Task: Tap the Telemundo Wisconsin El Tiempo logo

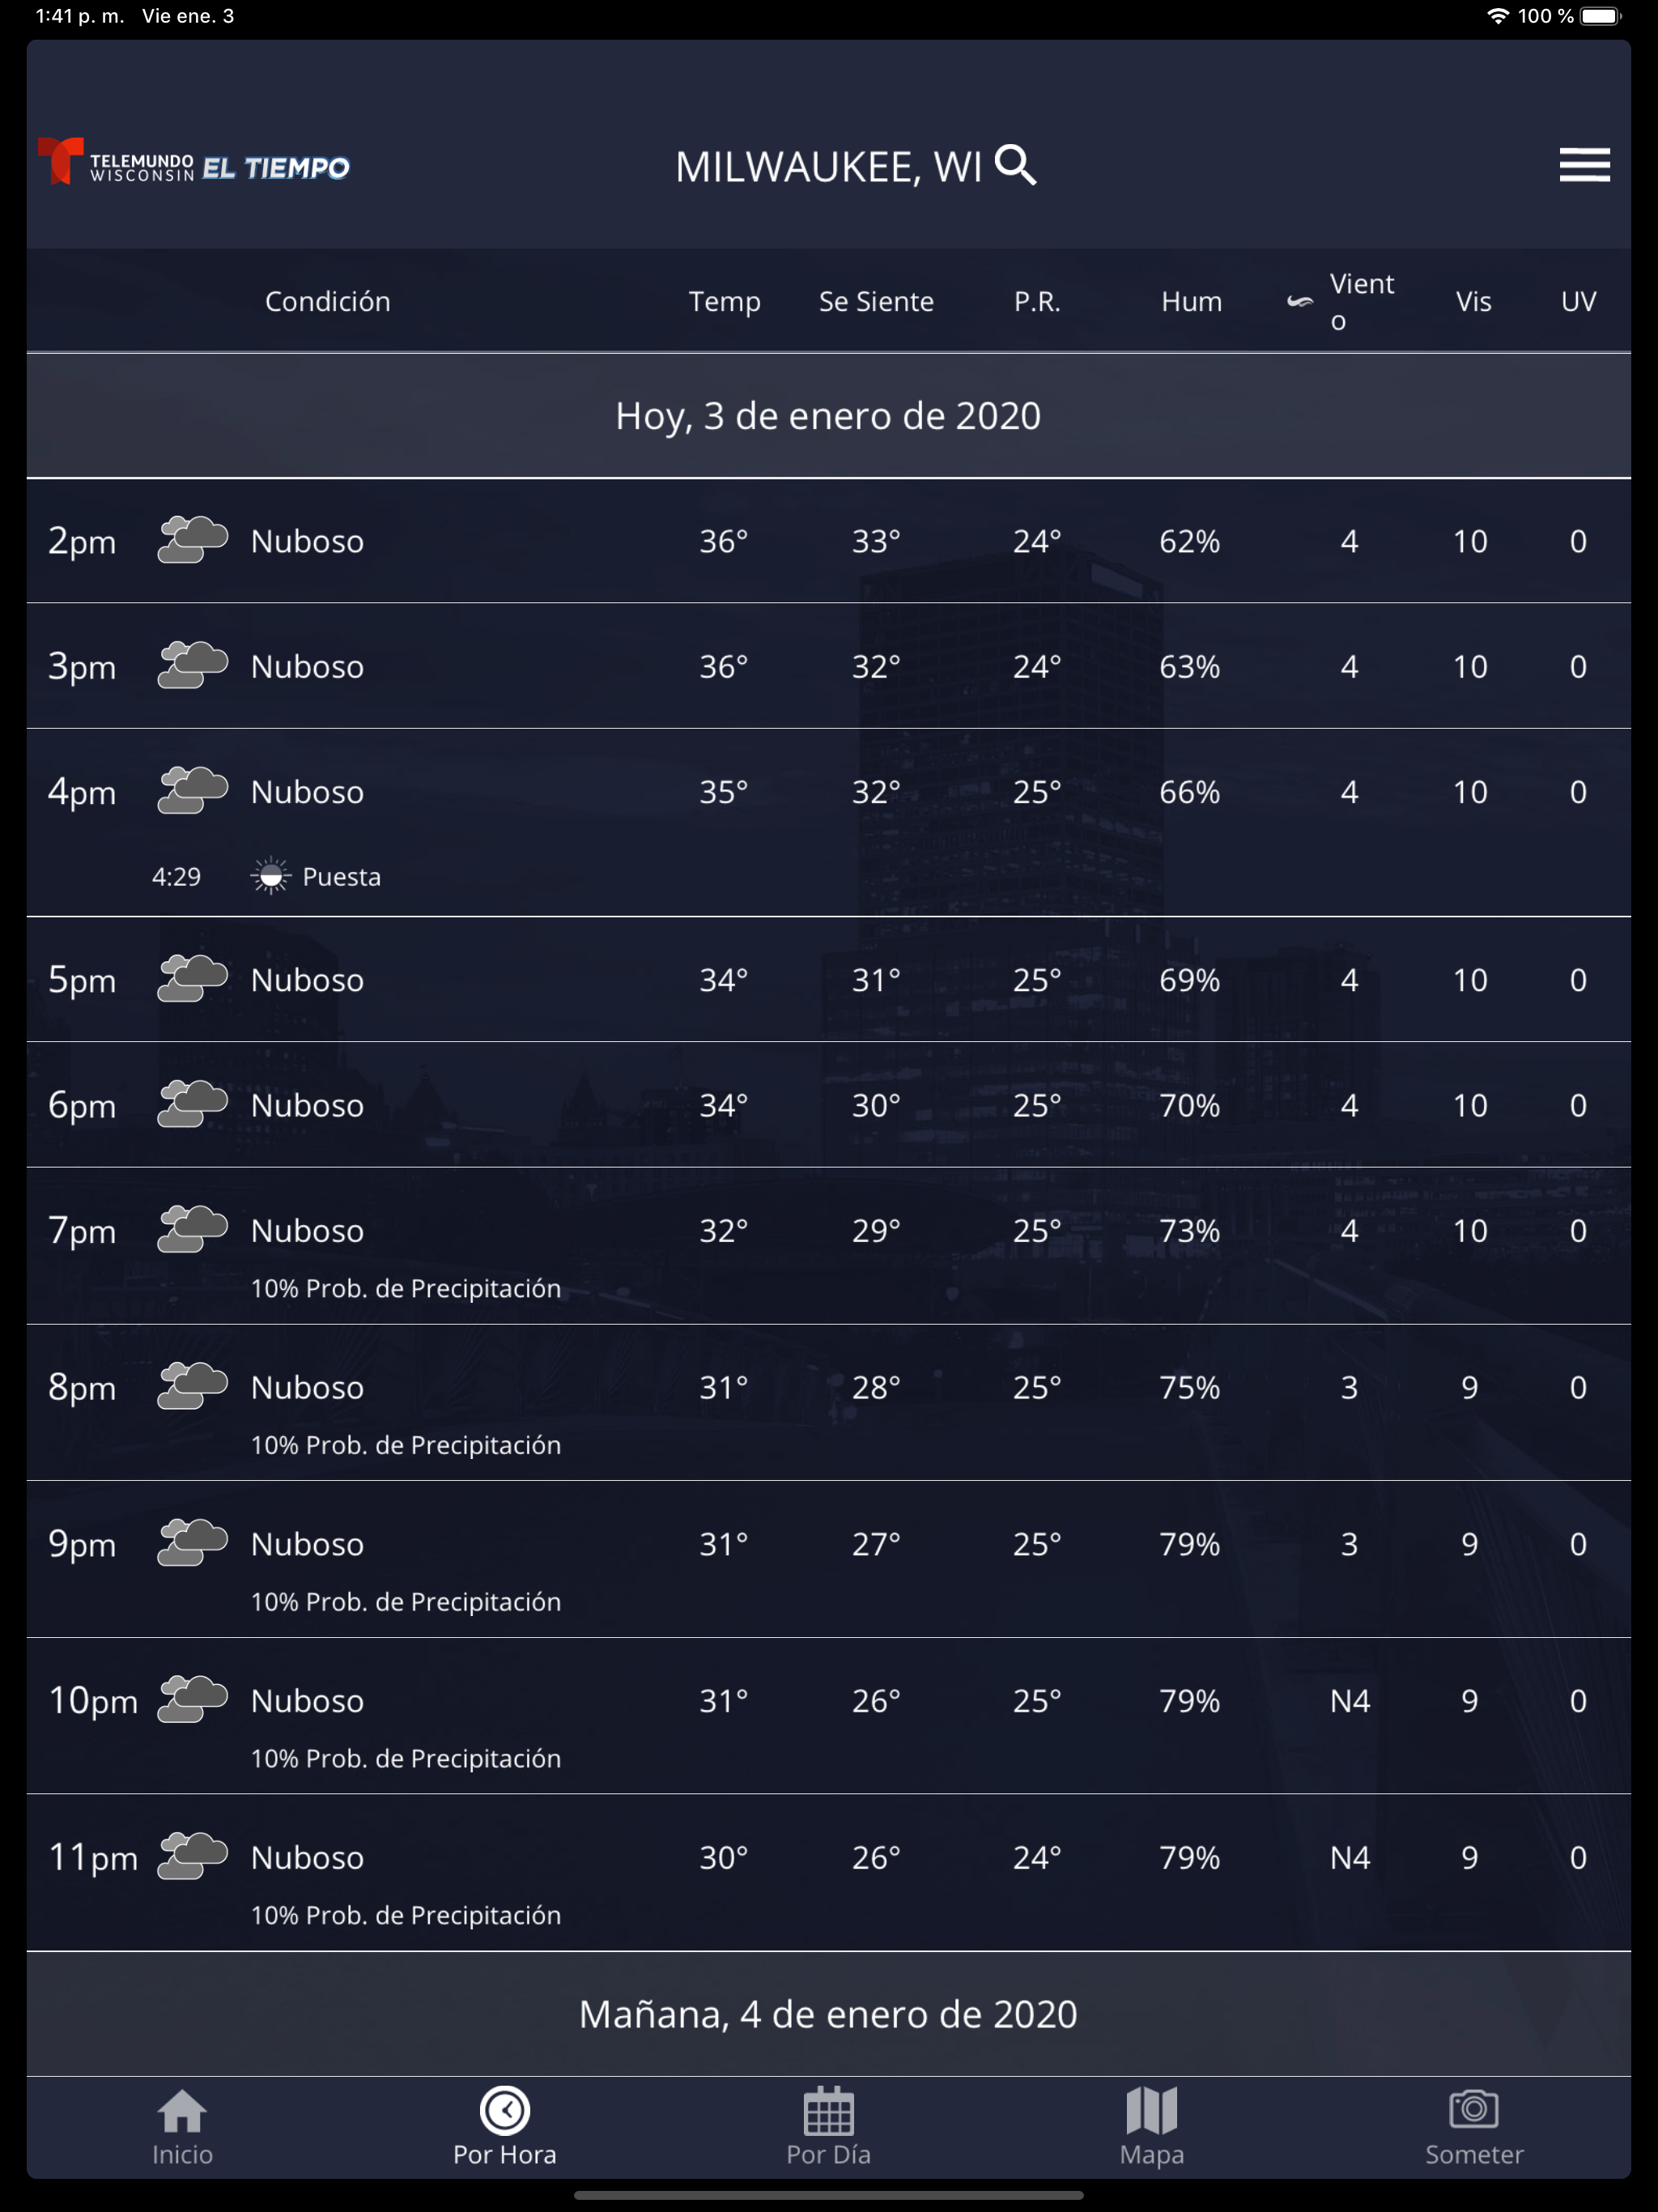Action: click(x=193, y=162)
